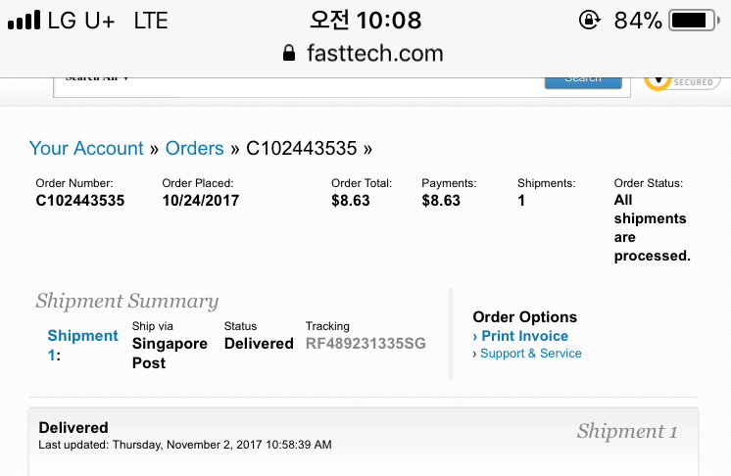Open tracking number RF489231335SG
The width and height of the screenshot is (731, 476).
365,344
